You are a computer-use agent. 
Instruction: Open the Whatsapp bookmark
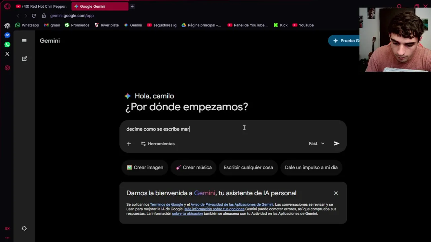(x=27, y=25)
